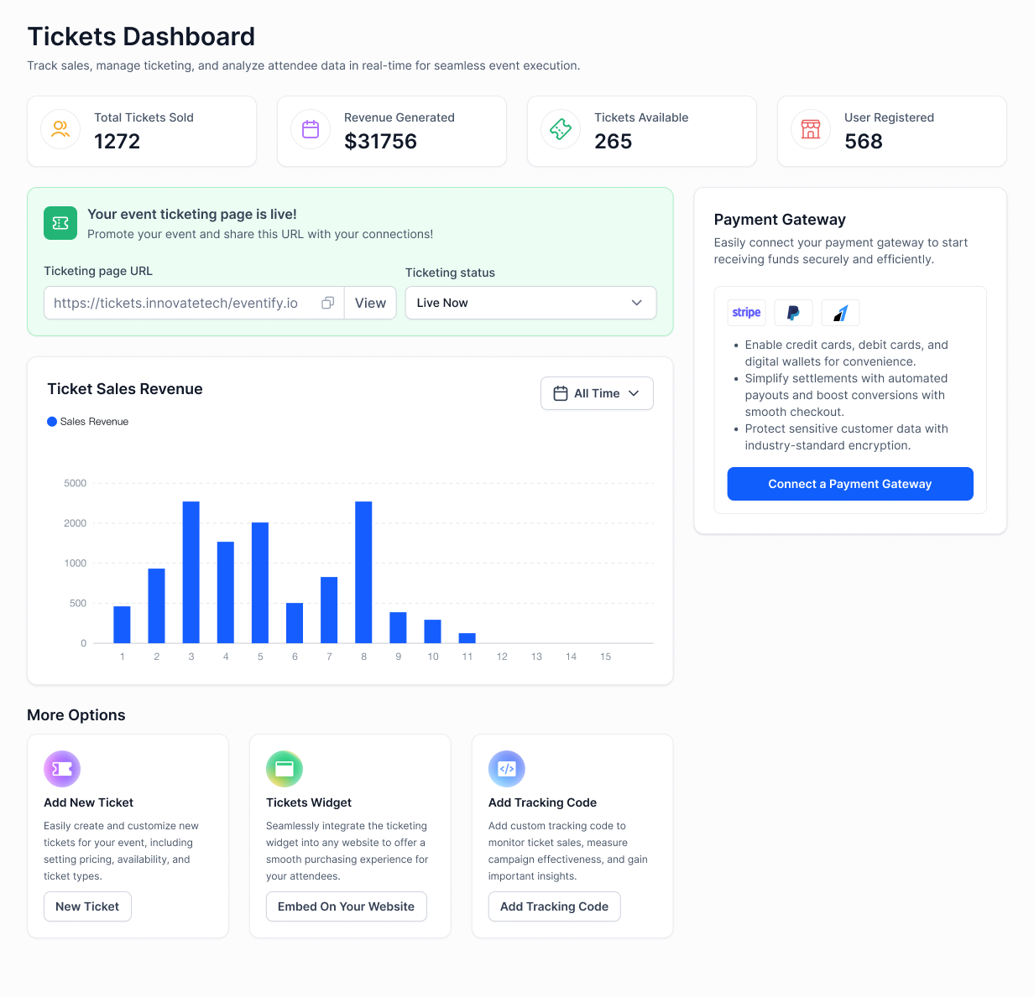1034x997 pixels.
Task: Click the Tickets Widget card title
Action: (x=309, y=802)
